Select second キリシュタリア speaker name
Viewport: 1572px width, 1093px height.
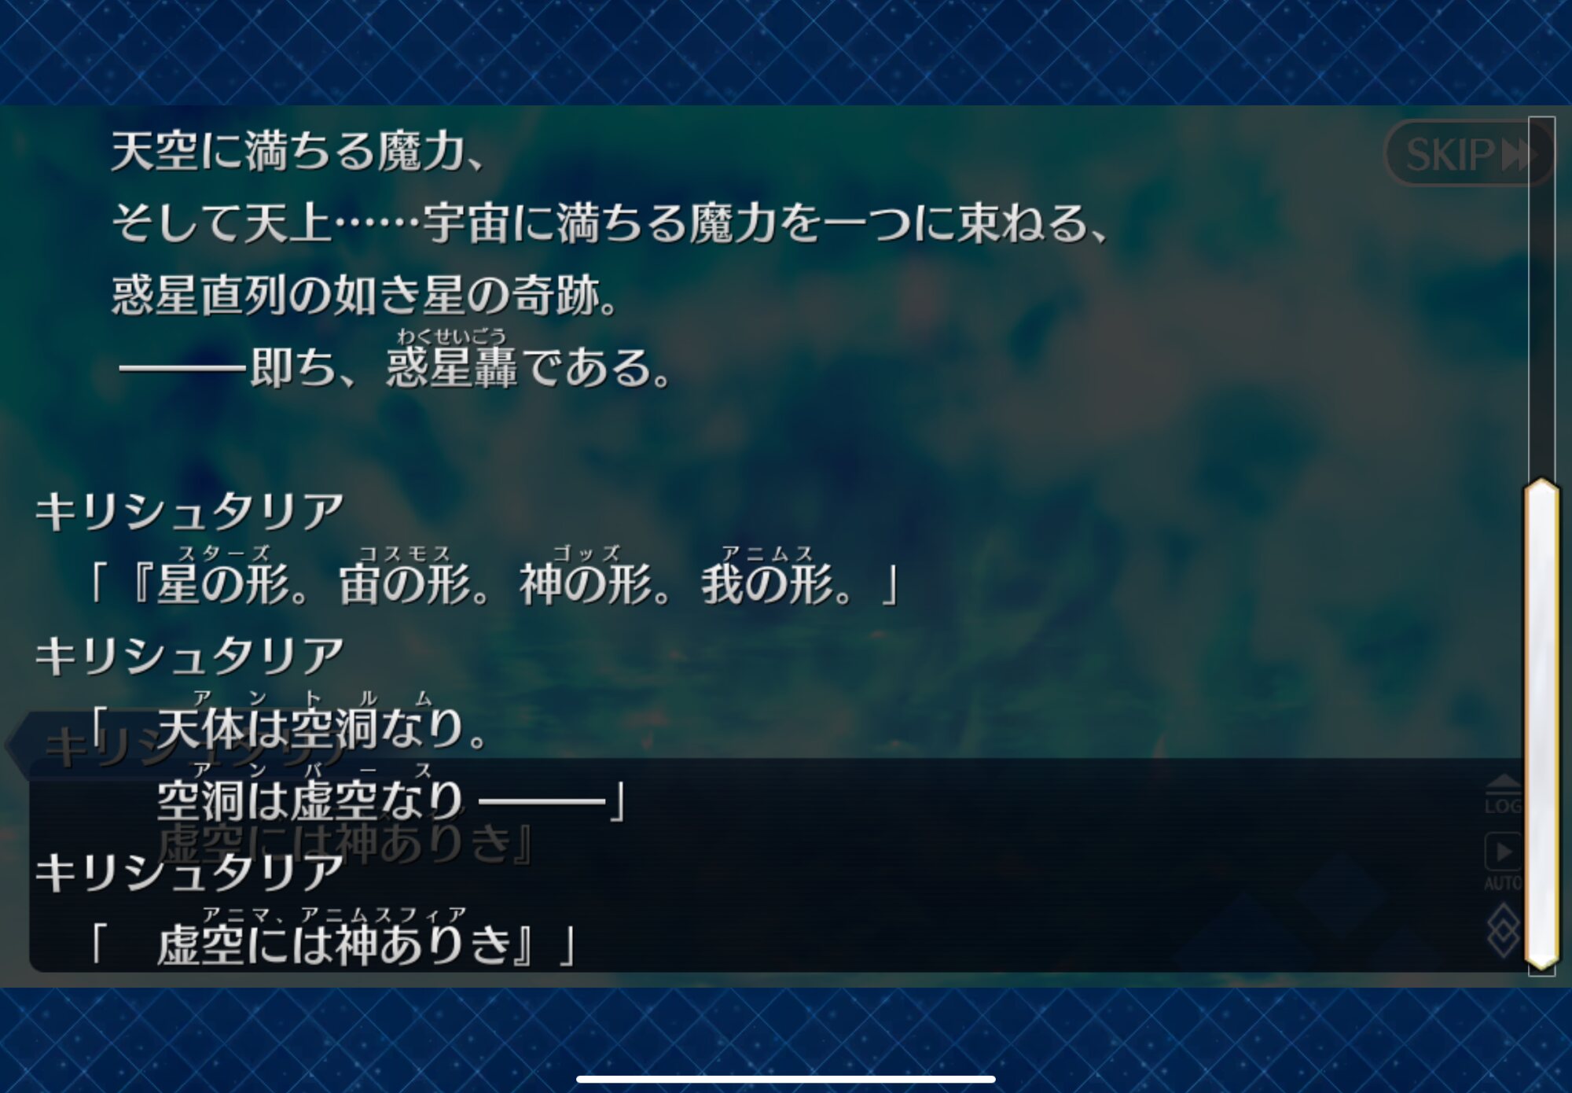[x=189, y=656]
